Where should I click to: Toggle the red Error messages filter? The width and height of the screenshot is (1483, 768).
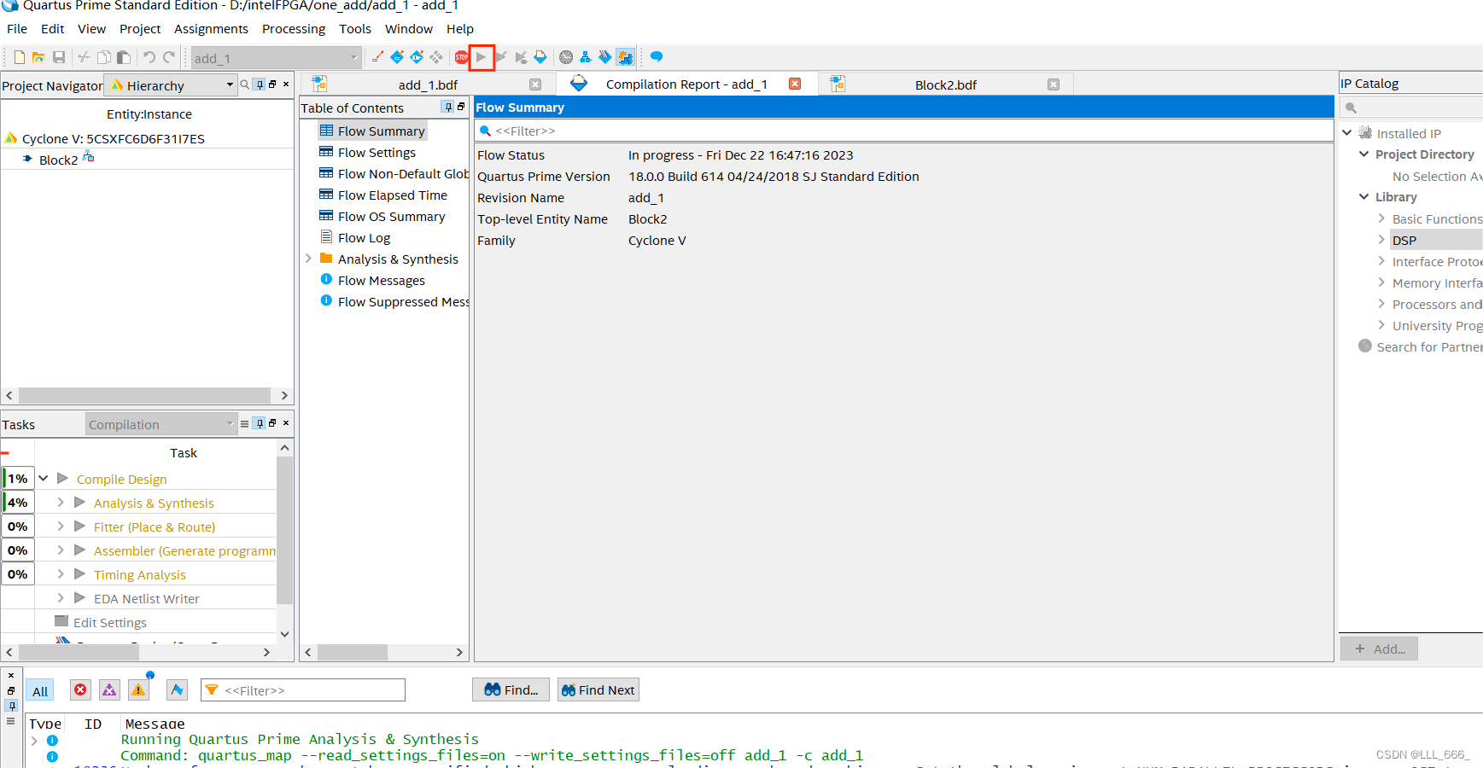pyautogui.click(x=80, y=689)
